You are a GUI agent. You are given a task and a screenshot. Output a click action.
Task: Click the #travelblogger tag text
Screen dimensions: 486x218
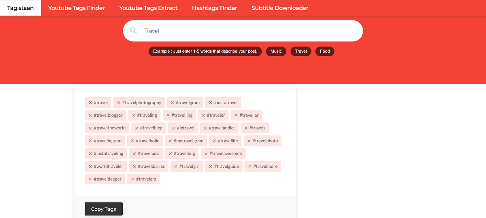(x=108, y=115)
